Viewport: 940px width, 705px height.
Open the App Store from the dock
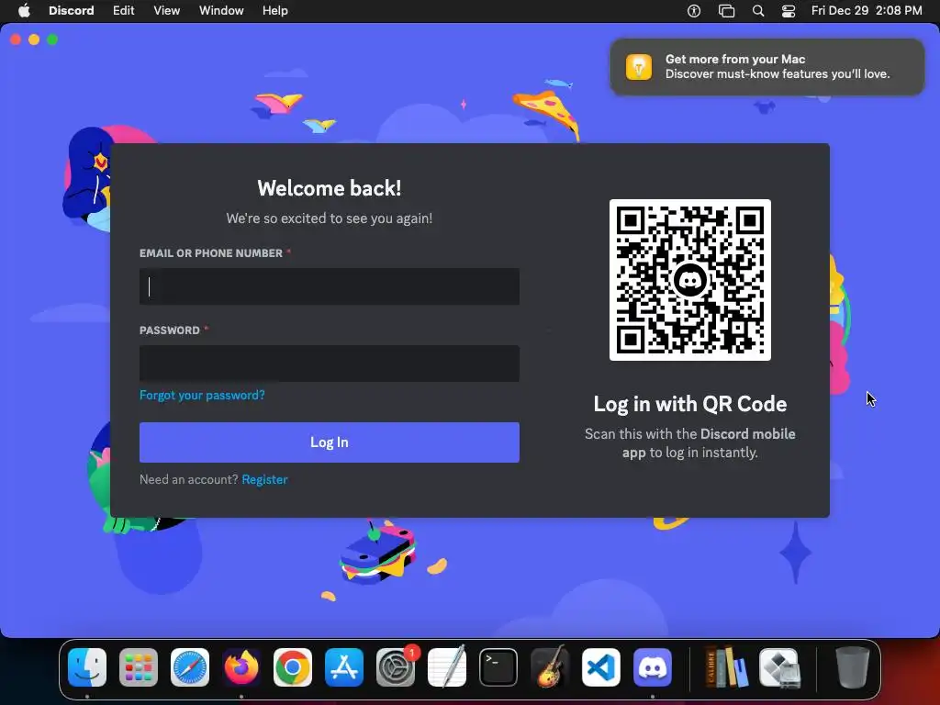(x=344, y=667)
